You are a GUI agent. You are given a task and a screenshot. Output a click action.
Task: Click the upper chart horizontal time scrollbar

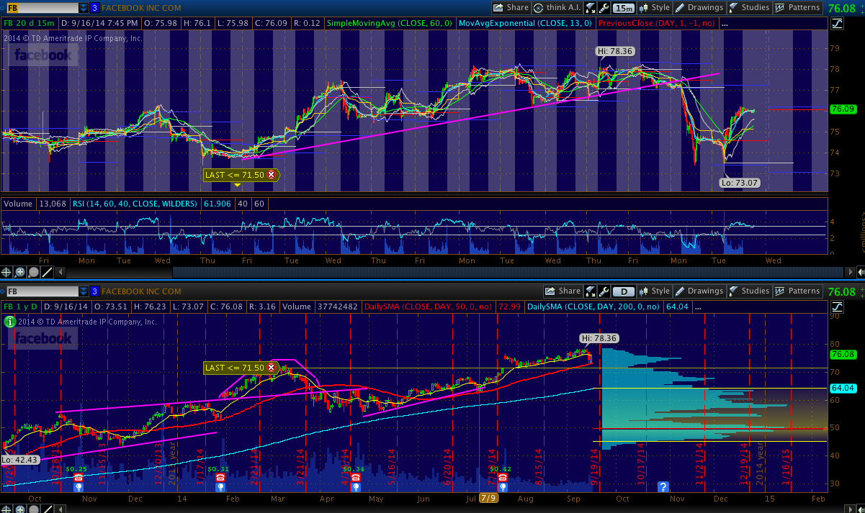432,272
